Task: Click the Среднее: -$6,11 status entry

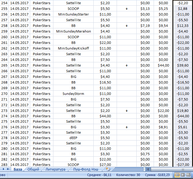Action: tap(99, 175)
